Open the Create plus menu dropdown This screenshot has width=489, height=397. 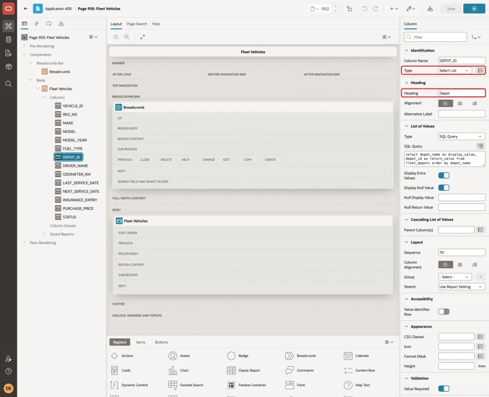[394, 9]
